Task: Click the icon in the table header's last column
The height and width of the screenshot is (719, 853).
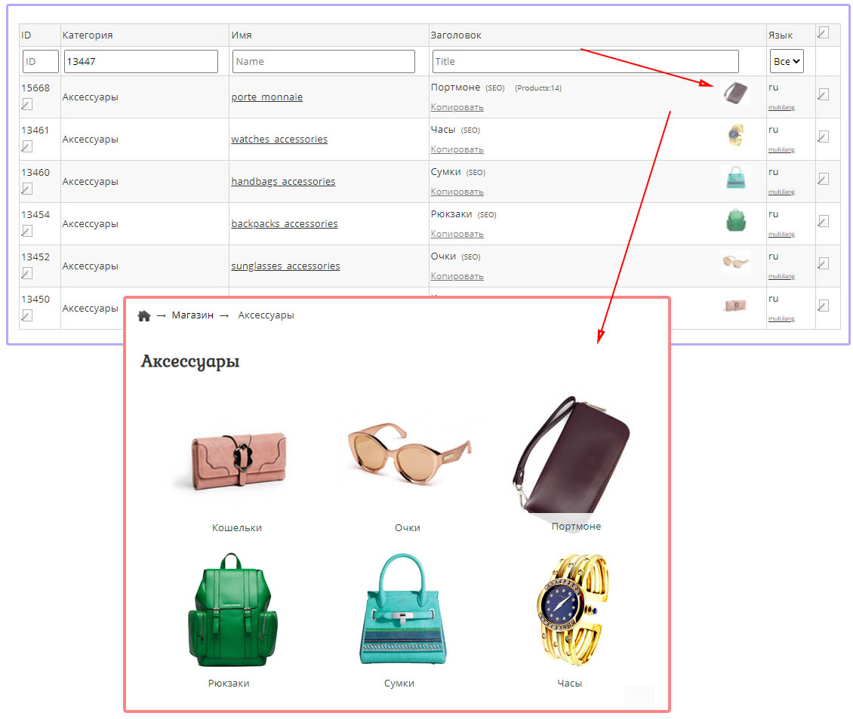Action: coord(823,33)
